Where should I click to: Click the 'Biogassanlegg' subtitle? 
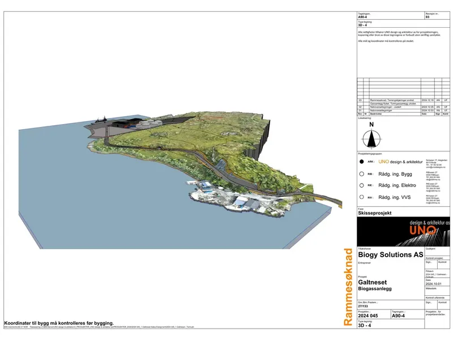(x=375, y=288)
